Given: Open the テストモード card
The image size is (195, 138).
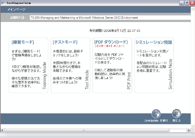Looking at the screenshot, I should coord(70,65).
